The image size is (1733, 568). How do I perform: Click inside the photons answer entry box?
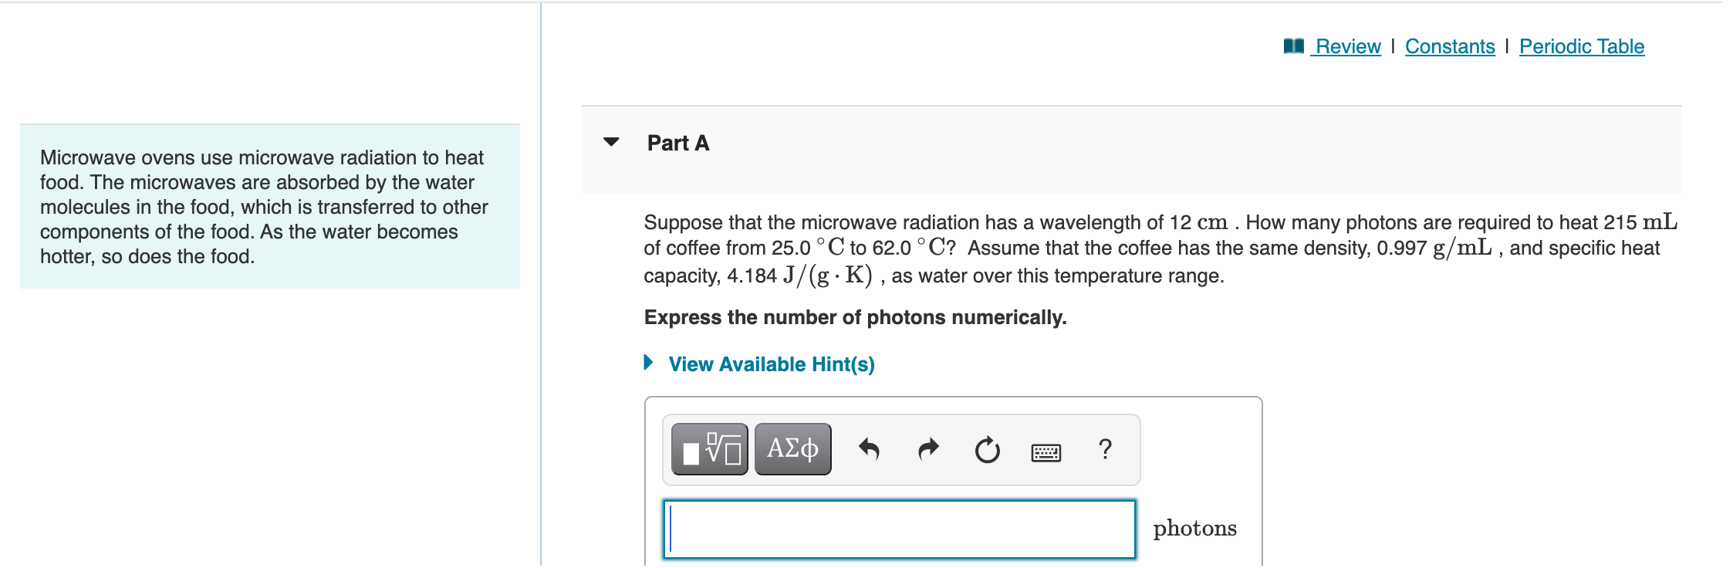(899, 529)
